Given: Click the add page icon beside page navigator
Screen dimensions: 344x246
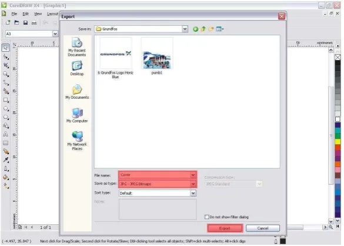Looking at the screenshot, I should click(20, 227).
